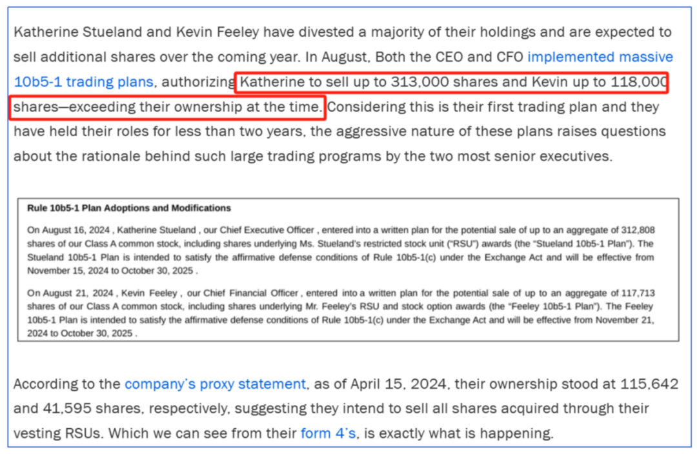This screenshot has height=454, width=697.
Task: Open the 'implemented massive' trading plans link
Action: (x=600, y=57)
